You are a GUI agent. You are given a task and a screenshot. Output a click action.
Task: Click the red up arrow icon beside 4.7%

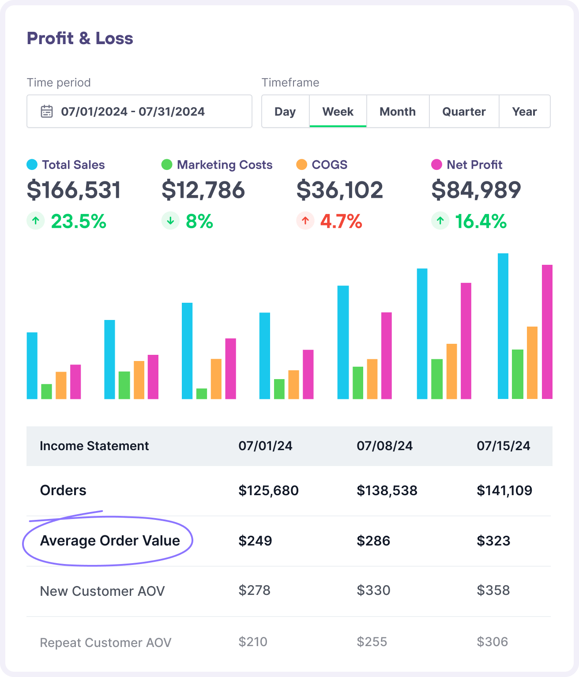305,221
